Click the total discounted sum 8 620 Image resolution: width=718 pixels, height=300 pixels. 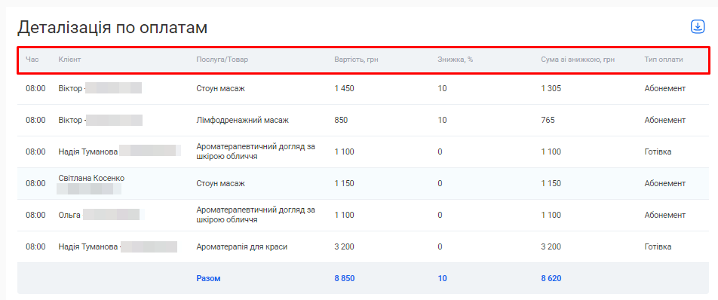click(x=551, y=278)
